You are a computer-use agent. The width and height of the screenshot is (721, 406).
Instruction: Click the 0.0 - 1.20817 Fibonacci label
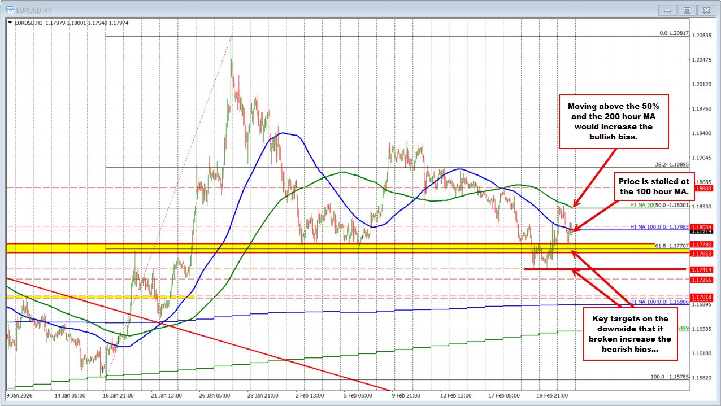point(672,33)
